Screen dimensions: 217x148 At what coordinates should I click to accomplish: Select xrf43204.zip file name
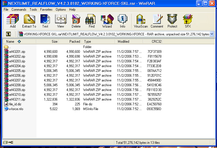(x=17, y=66)
